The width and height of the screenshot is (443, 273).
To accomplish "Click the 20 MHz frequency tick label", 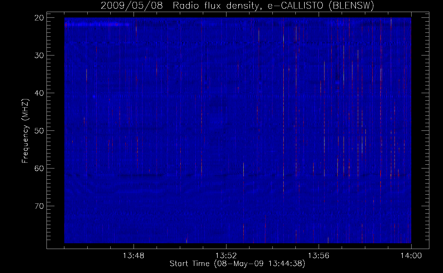I will pos(39,18).
